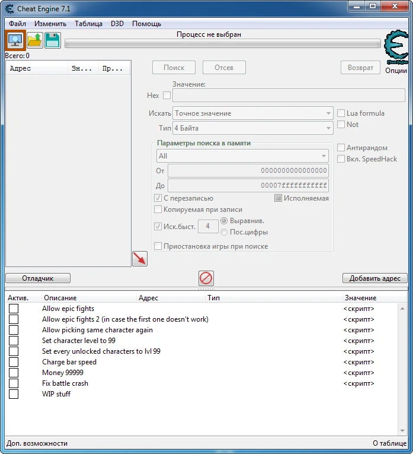Image resolution: width=413 pixels, height=454 pixels.
Task: Select the Выравнив. radio button
Action: (x=224, y=221)
